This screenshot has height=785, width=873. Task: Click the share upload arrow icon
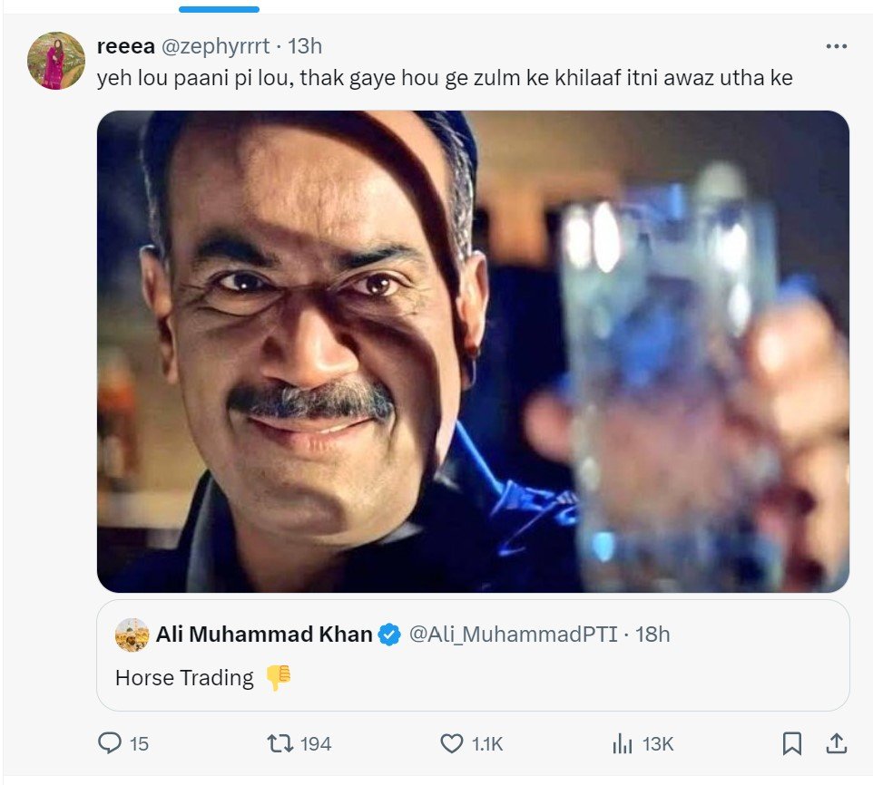[835, 744]
